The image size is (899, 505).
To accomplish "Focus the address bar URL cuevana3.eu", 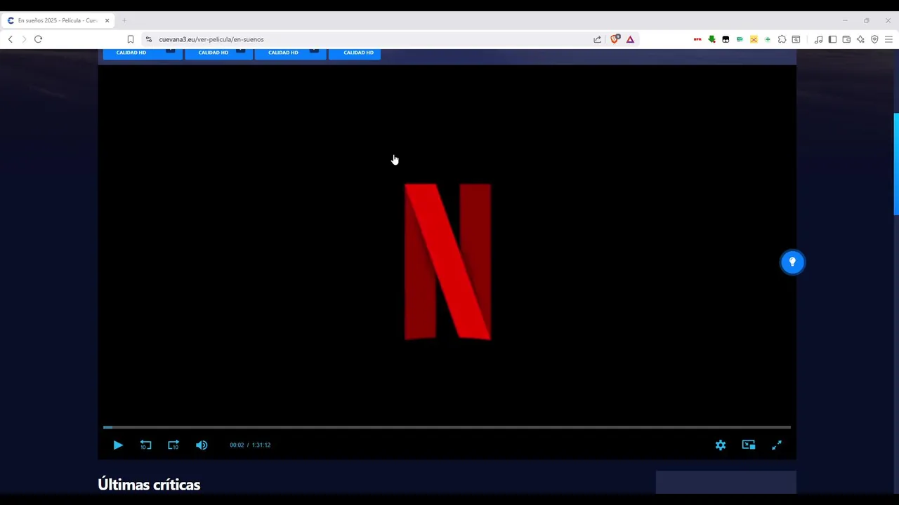I will point(211,39).
